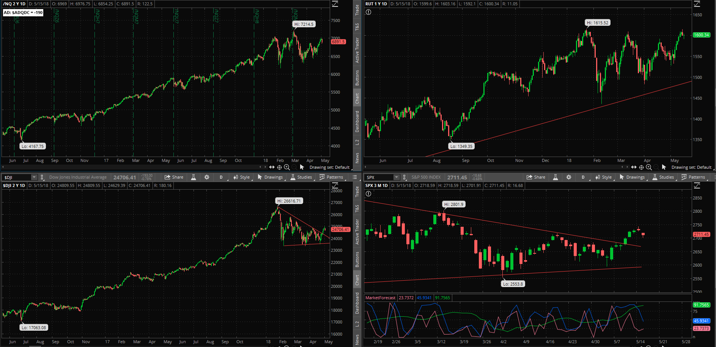Viewport: 716px width, 347px height.
Task: Click the green 91.7565 MarketForecast value tag
Action: [701, 305]
